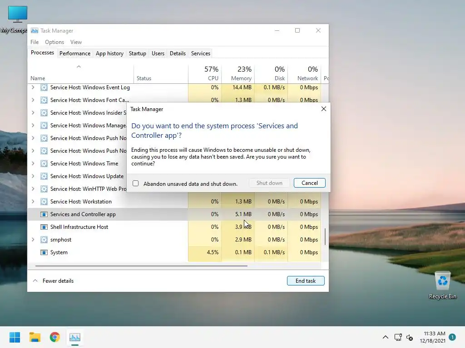Close the end system process dialog
Viewport: 465px width, 348px height.
(323, 109)
